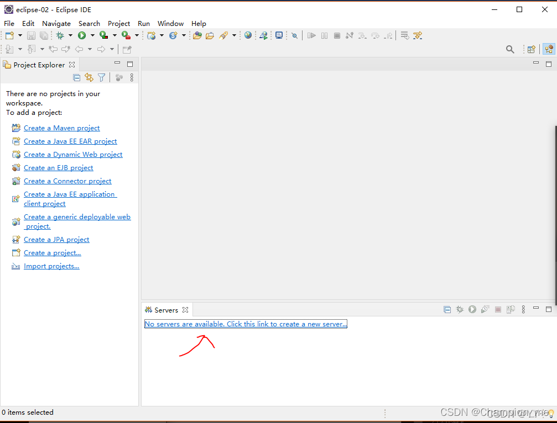Click the magnifier Quick Access search icon

tap(510, 49)
